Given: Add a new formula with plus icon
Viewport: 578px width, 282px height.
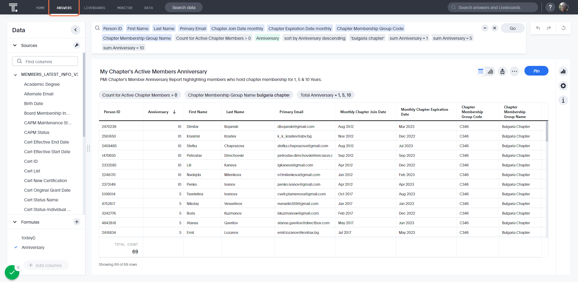Looking at the screenshot, I should point(77,222).
